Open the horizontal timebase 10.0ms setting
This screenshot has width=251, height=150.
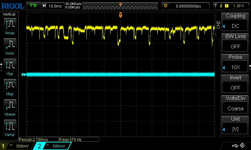pos(55,6)
